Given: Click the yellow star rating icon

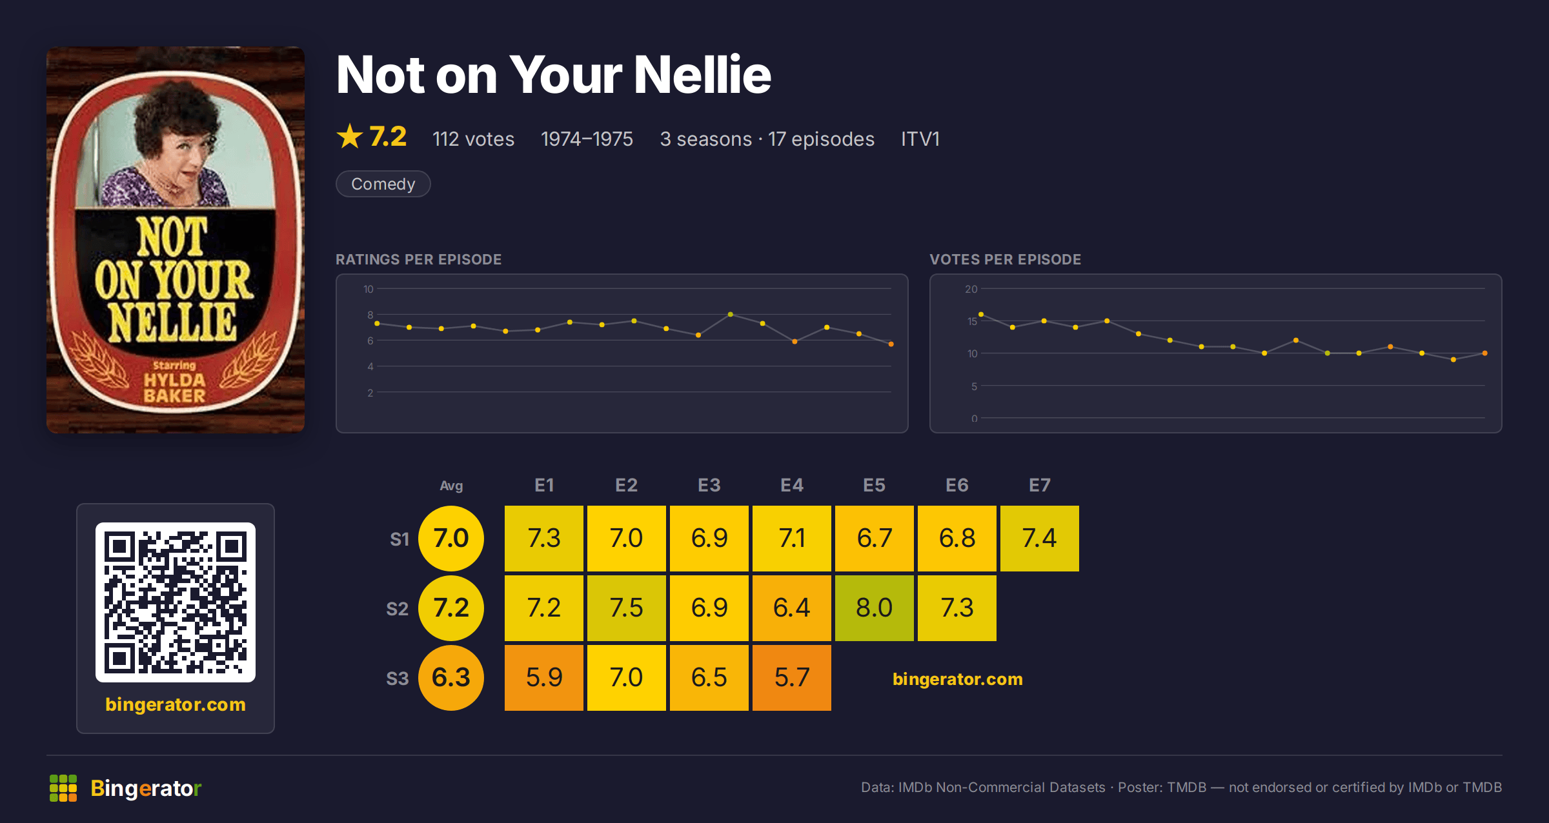Looking at the screenshot, I should tap(350, 136).
